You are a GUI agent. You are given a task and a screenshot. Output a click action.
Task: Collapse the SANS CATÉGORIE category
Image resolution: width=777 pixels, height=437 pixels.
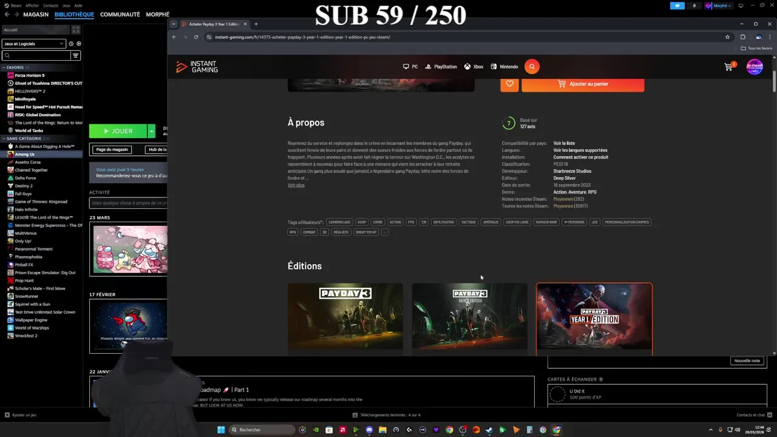4,138
